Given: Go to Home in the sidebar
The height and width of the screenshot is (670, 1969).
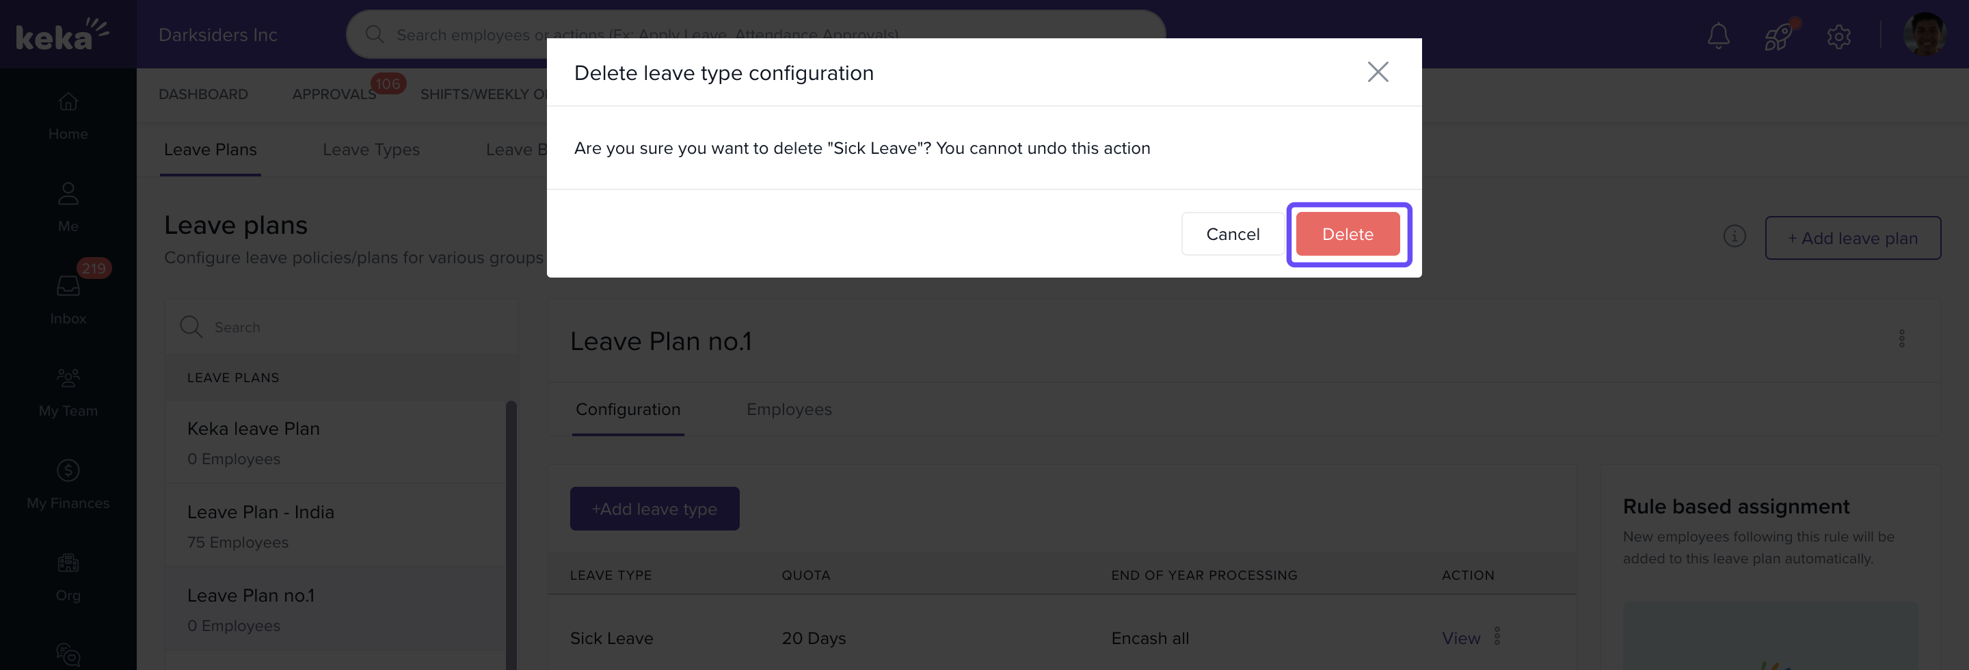Looking at the screenshot, I should [x=68, y=116].
